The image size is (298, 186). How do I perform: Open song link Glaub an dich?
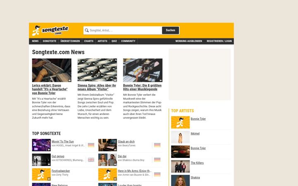(126, 142)
